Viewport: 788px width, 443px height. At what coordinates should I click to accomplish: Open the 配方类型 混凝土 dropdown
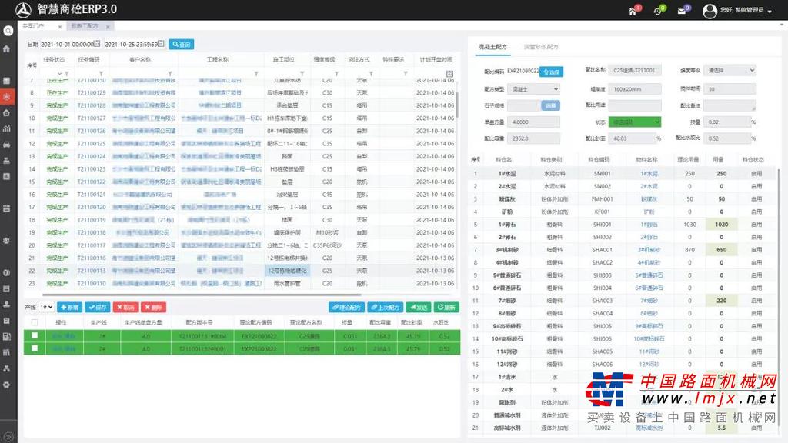(x=533, y=89)
